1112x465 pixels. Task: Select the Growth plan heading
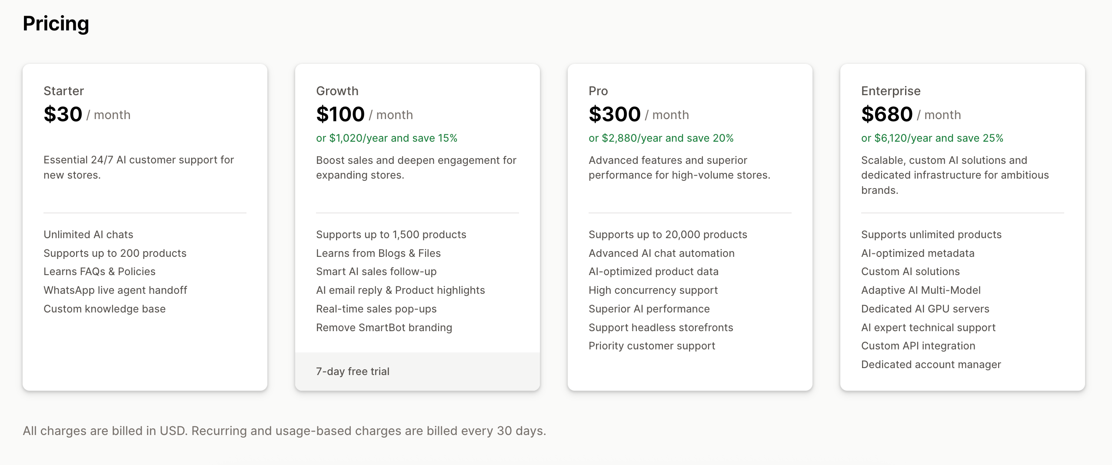(x=337, y=91)
